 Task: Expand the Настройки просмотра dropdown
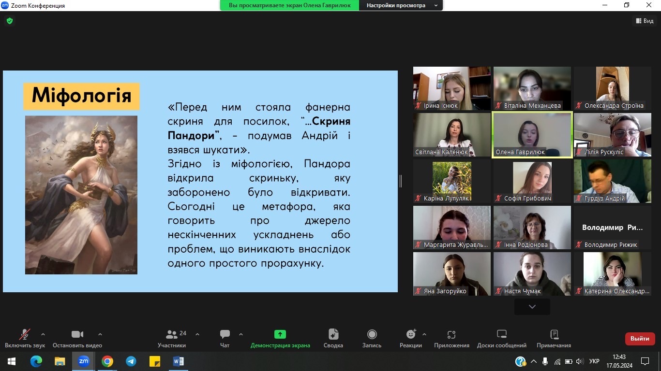click(401, 5)
